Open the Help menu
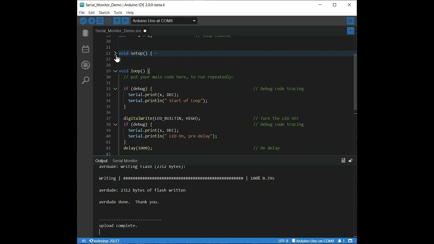 point(130,13)
